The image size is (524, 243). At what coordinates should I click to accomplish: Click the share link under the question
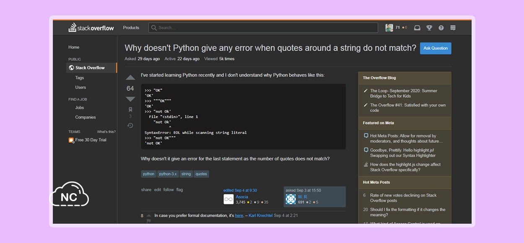[146, 190]
